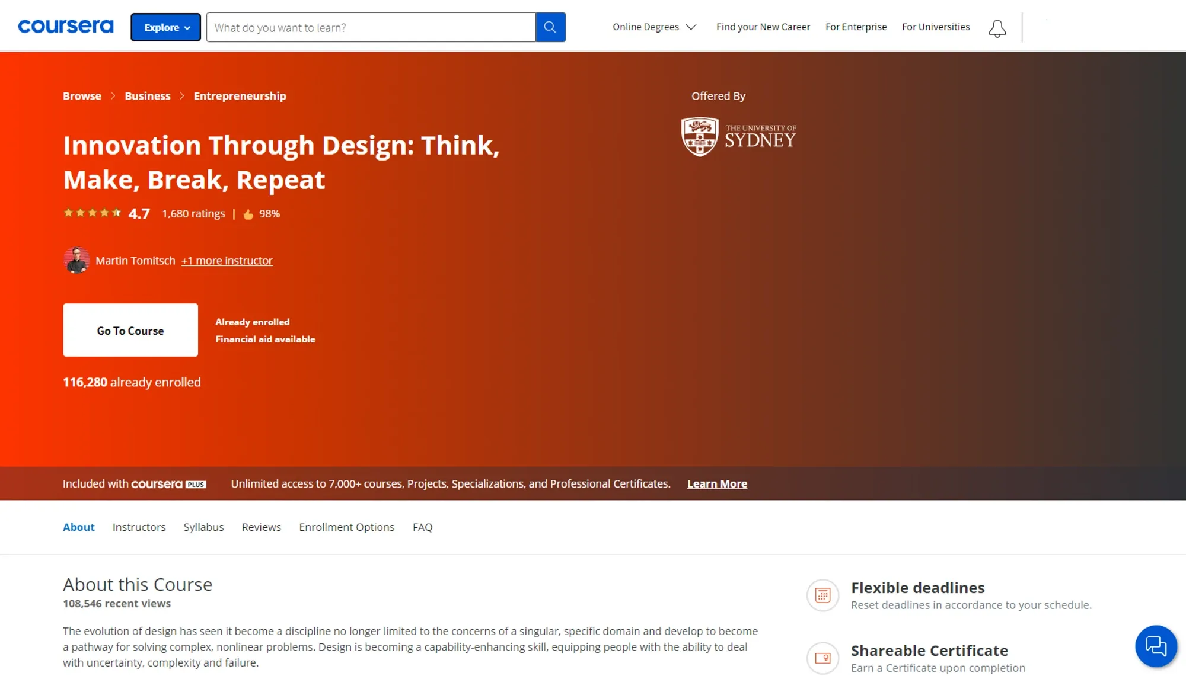
Task: Open notifications bell icon
Action: pos(997,28)
